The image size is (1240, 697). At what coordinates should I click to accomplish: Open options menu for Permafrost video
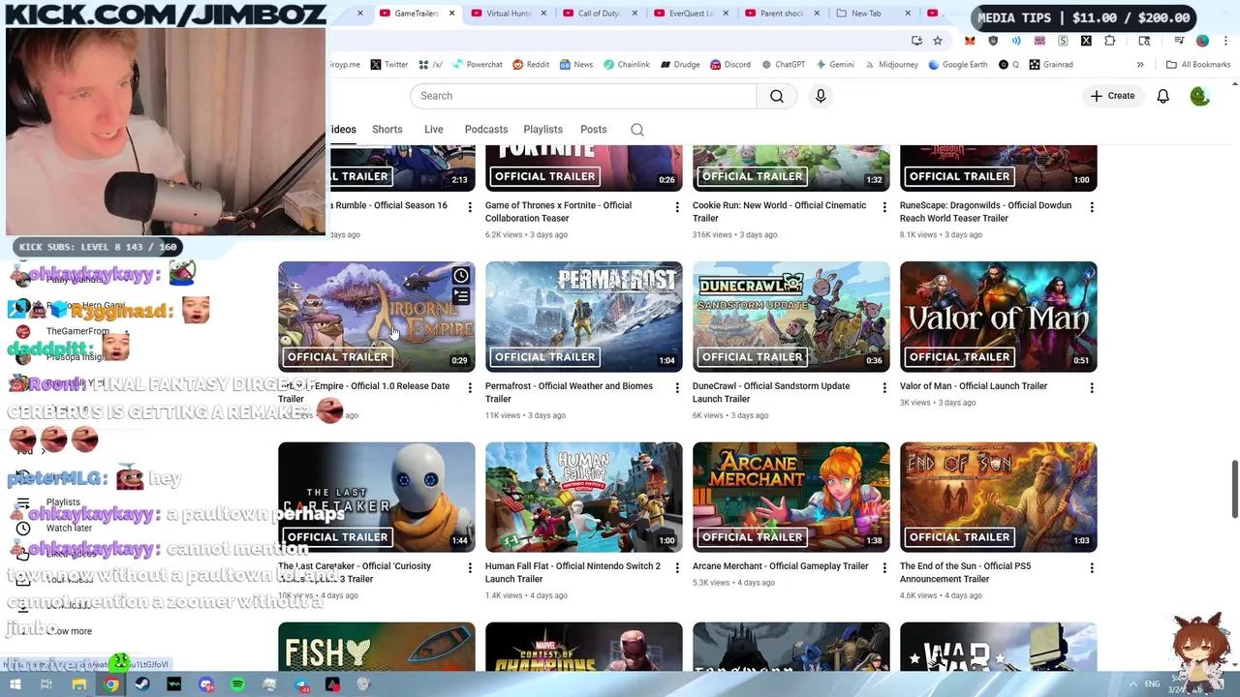677,388
